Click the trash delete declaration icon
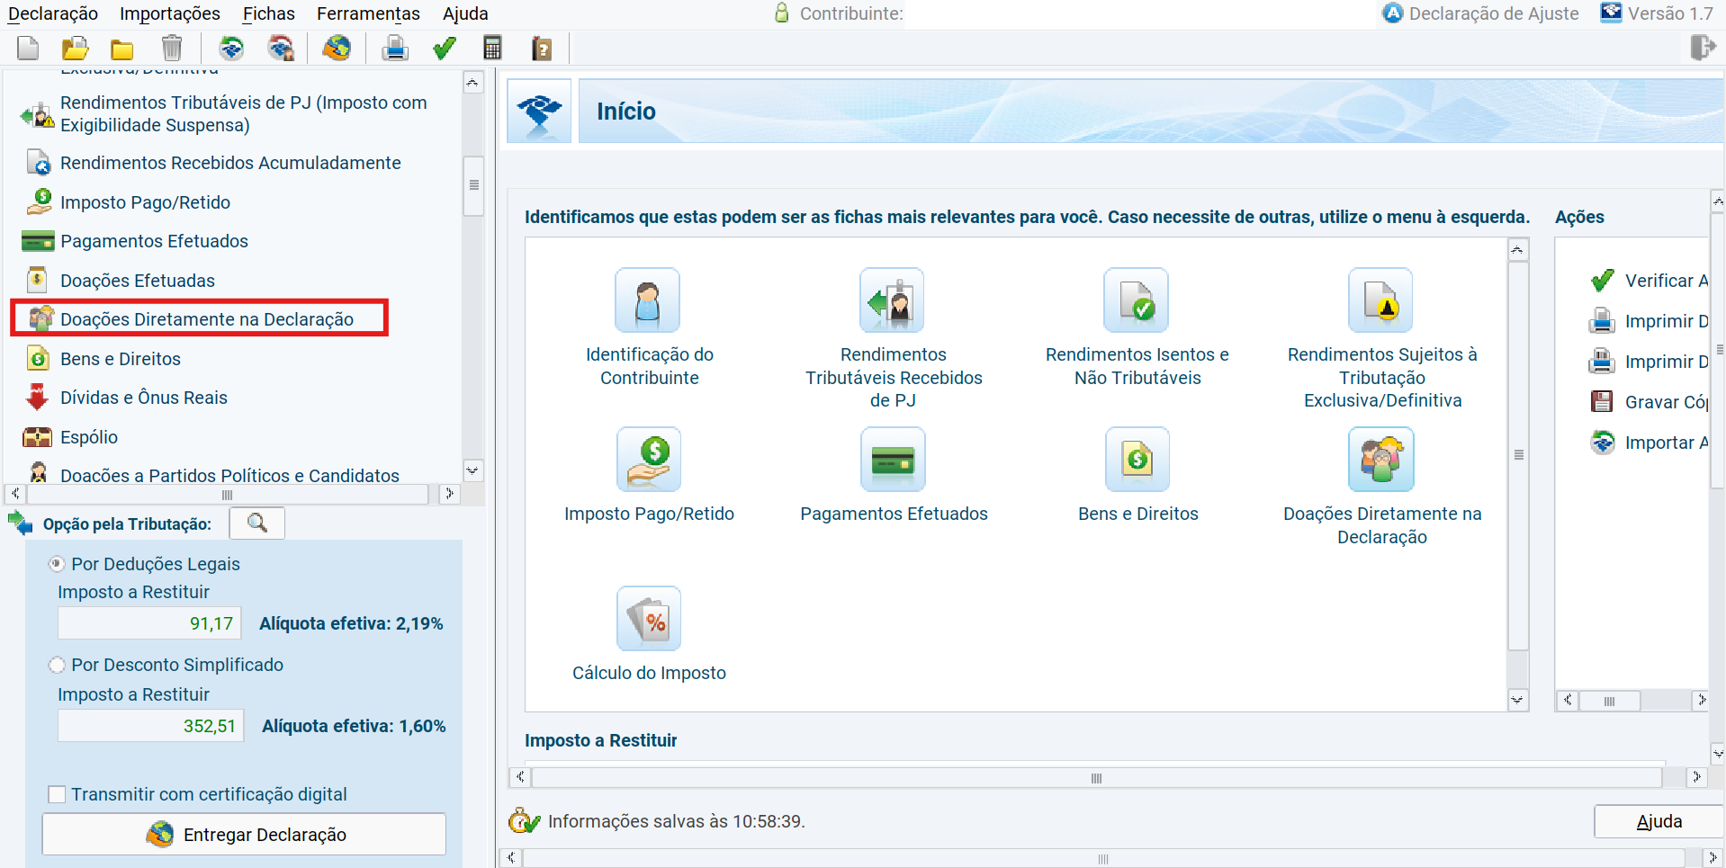 tap(171, 49)
